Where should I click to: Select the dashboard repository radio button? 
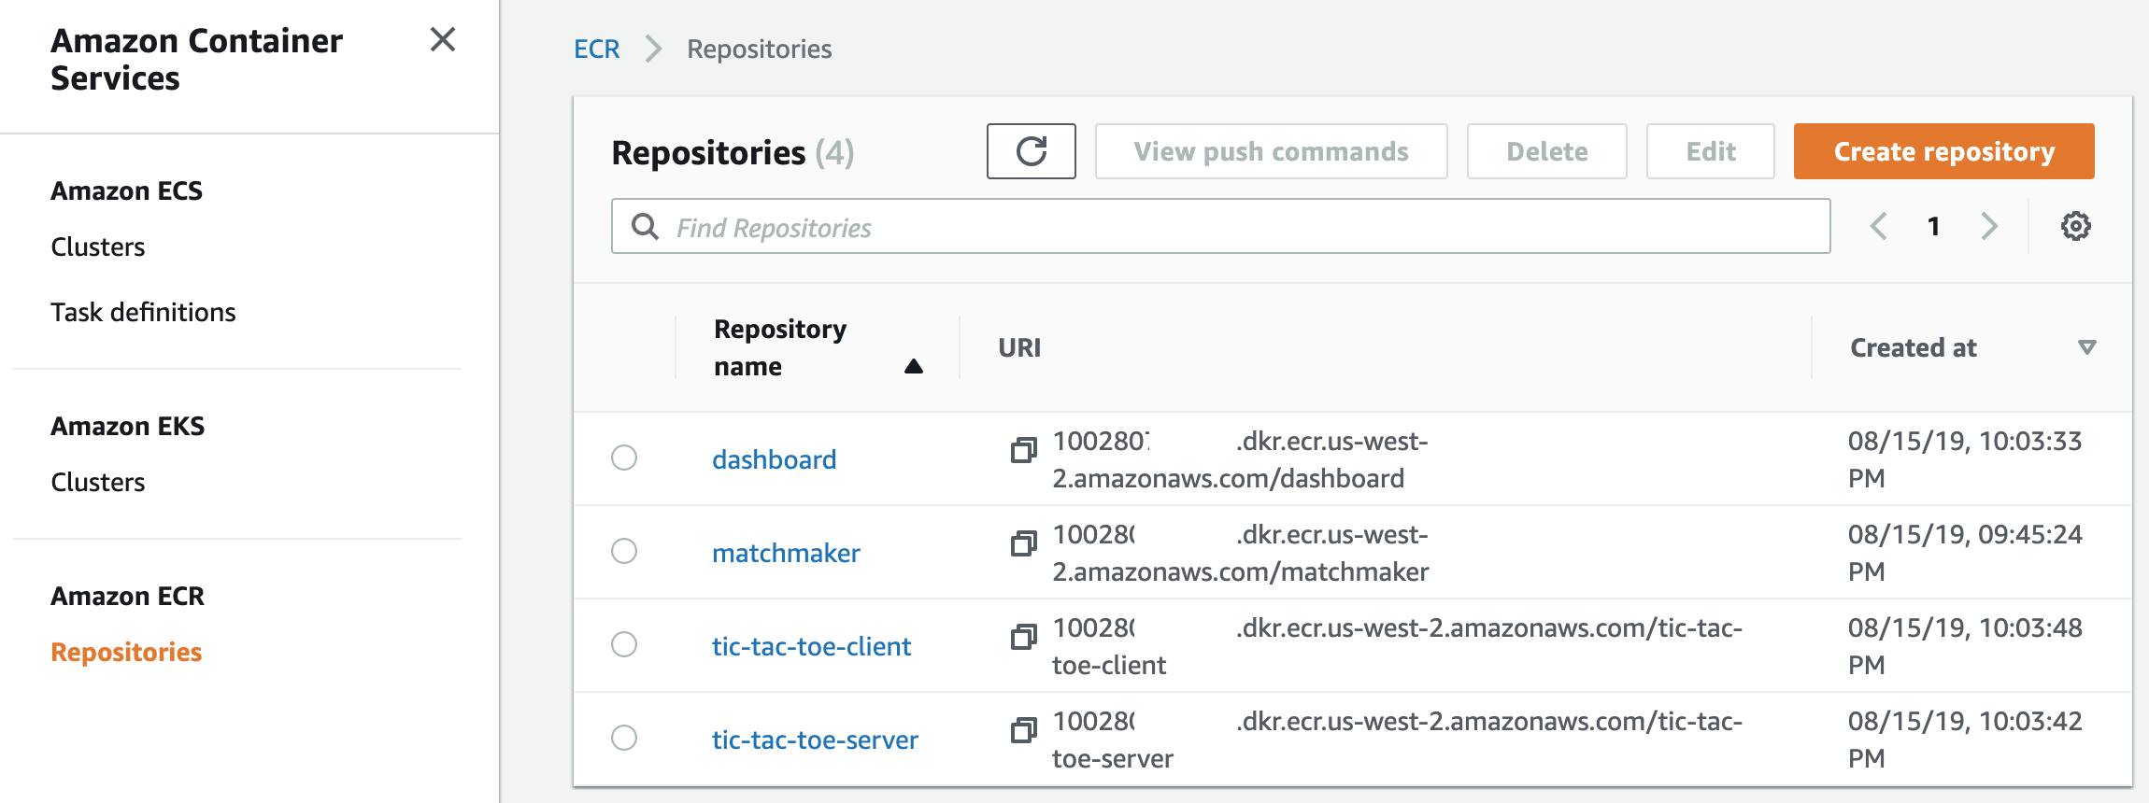click(624, 458)
